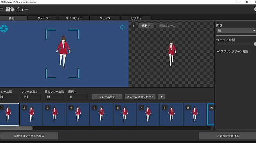The height and width of the screenshot is (143, 256).
Task: Open the サイドビュー tab
Action: pyautogui.click(x=74, y=18)
